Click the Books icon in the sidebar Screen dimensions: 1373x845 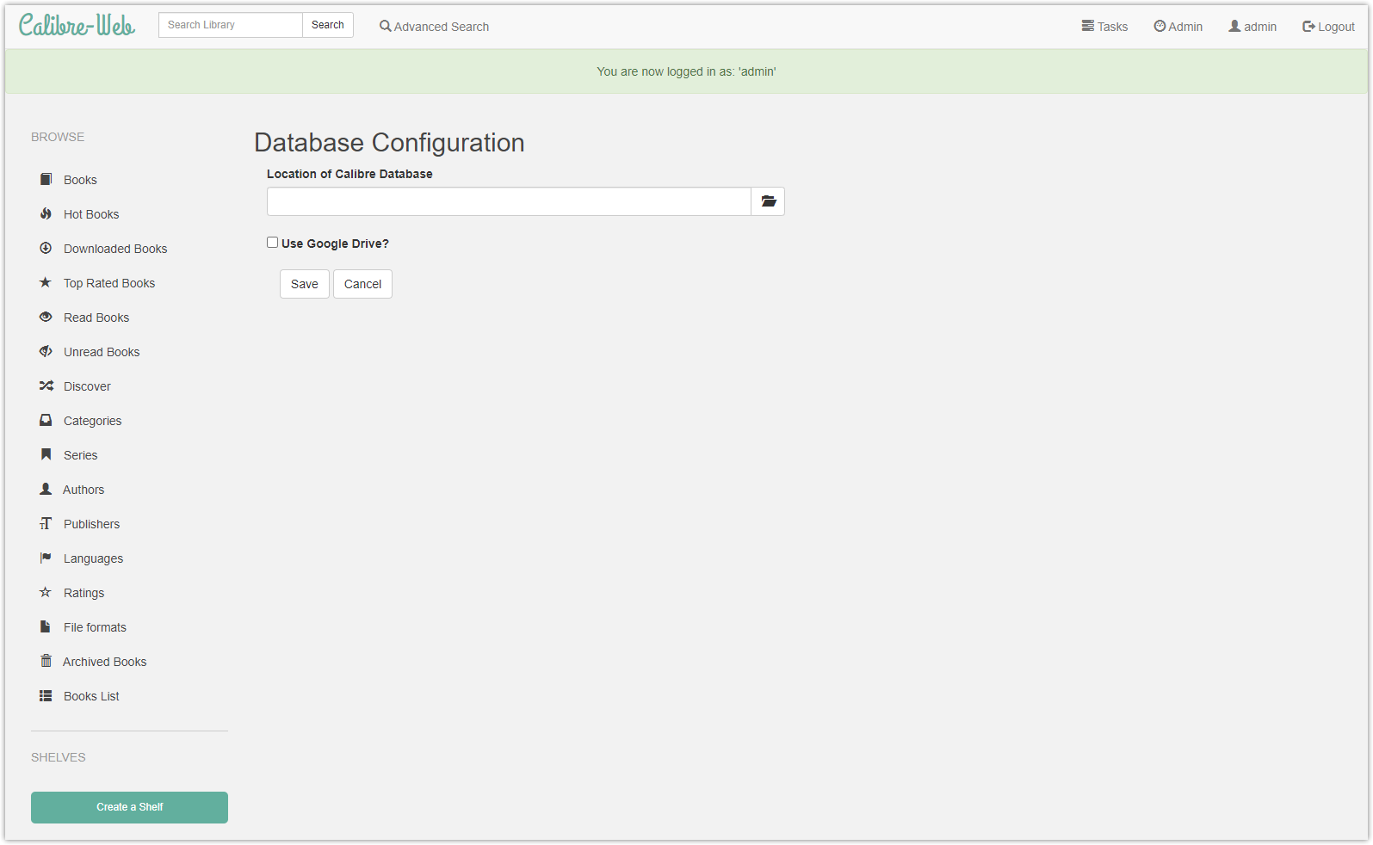[46, 179]
